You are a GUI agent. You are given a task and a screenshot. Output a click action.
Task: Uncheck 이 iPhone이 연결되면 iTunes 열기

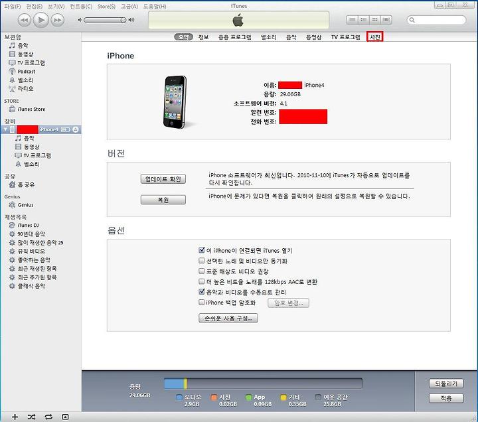point(202,250)
